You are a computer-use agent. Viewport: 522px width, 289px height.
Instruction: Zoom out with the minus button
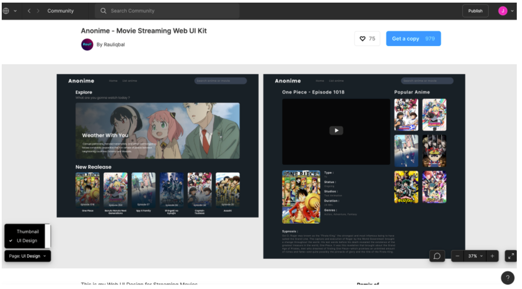(x=458, y=256)
